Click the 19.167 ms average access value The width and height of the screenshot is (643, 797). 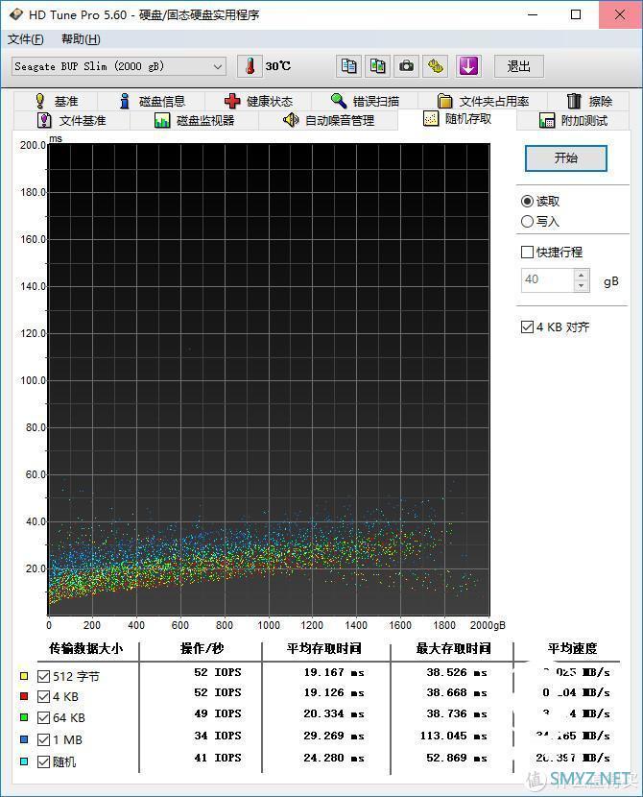(x=334, y=672)
